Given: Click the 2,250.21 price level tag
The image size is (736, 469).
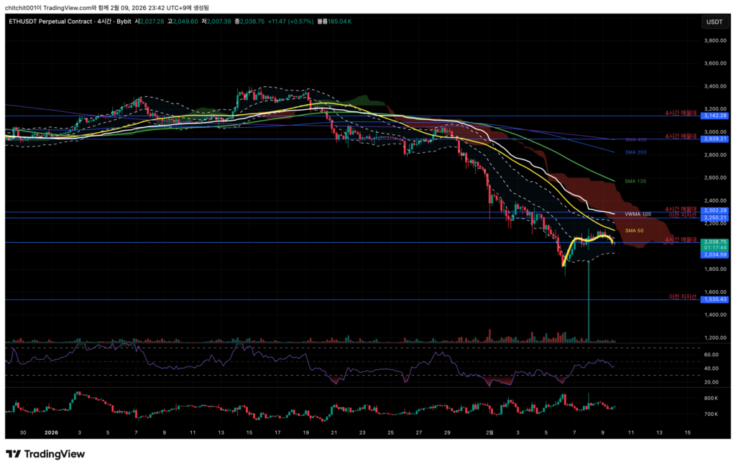Looking at the screenshot, I should click(714, 217).
